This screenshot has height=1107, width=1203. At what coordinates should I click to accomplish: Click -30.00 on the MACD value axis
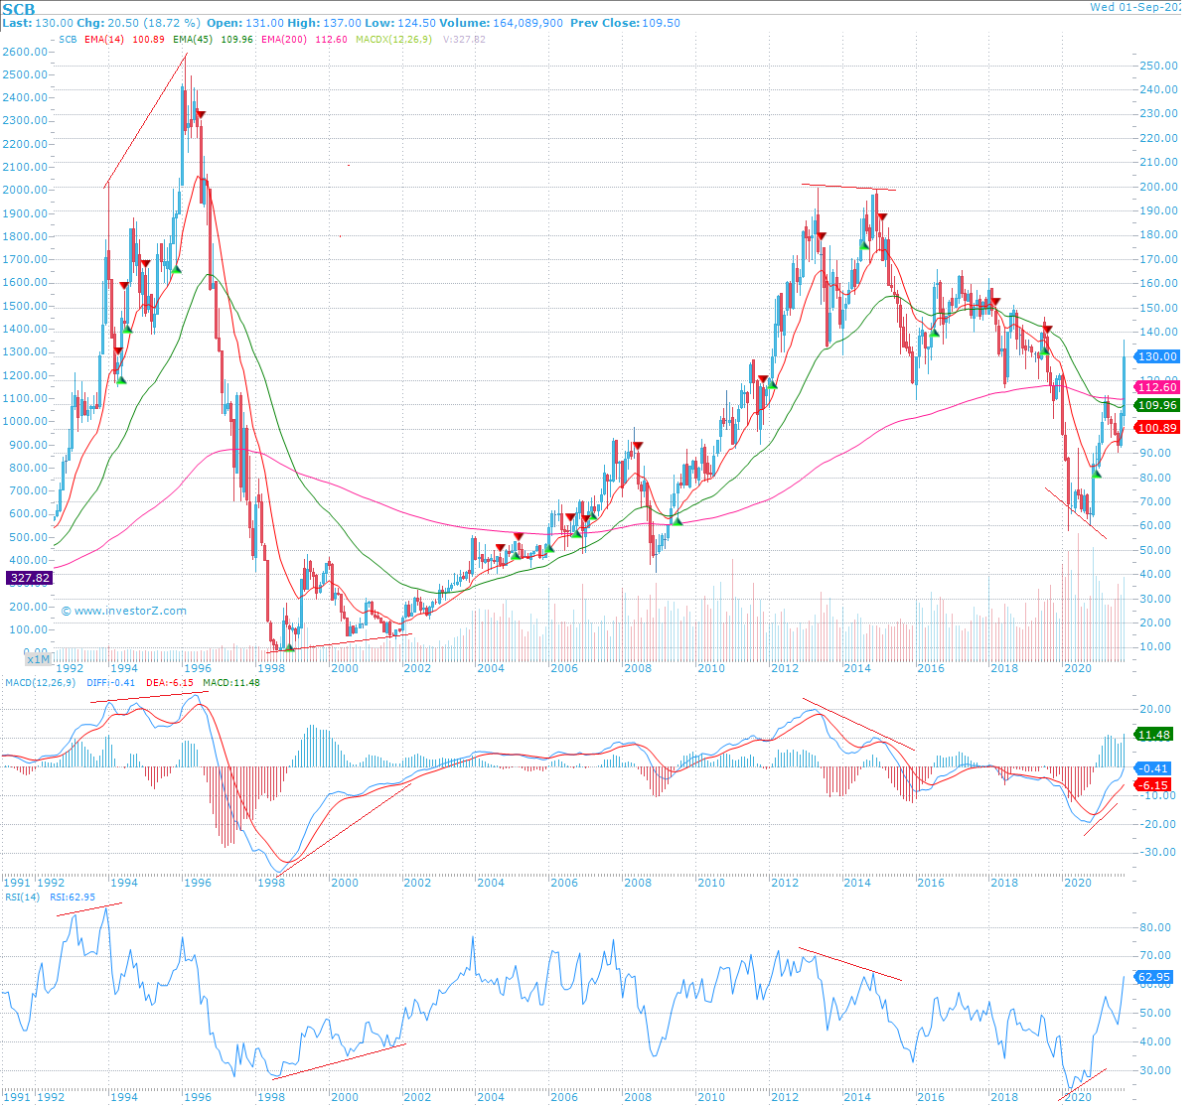(1158, 852)
